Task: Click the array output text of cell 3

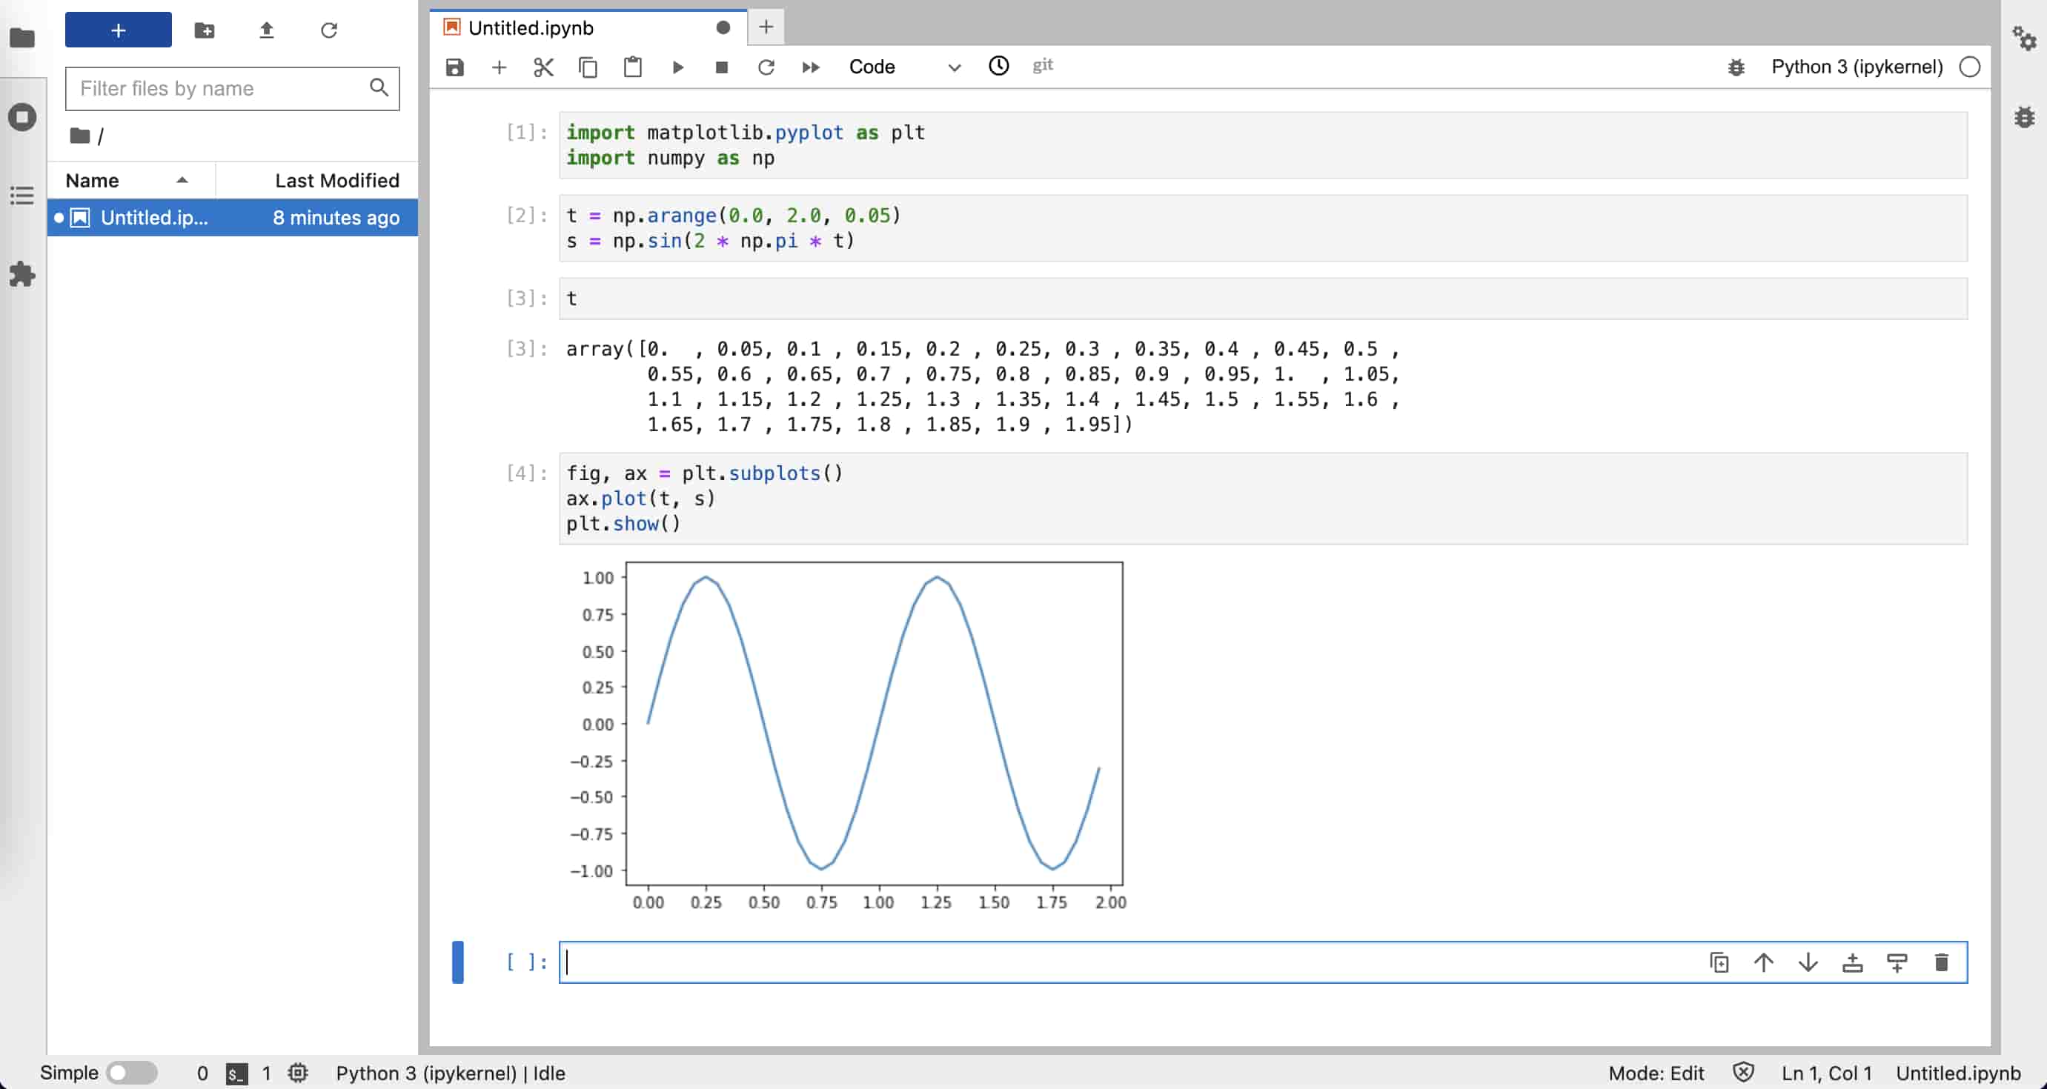Action: coord(982,387)
